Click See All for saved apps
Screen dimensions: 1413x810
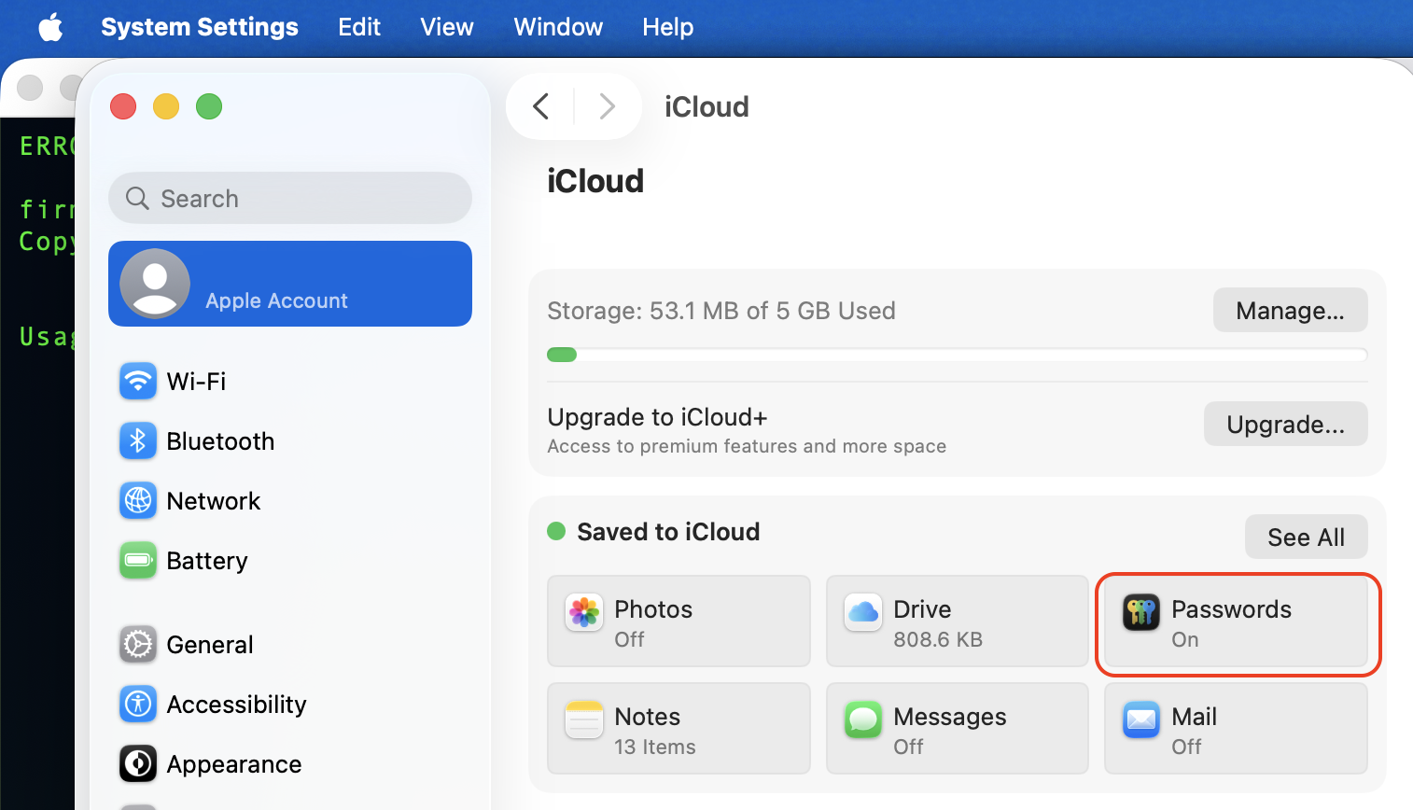pyautogui.click(x=1306, y=538)
